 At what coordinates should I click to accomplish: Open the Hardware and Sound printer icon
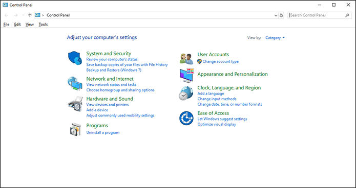tap(75, 104)
